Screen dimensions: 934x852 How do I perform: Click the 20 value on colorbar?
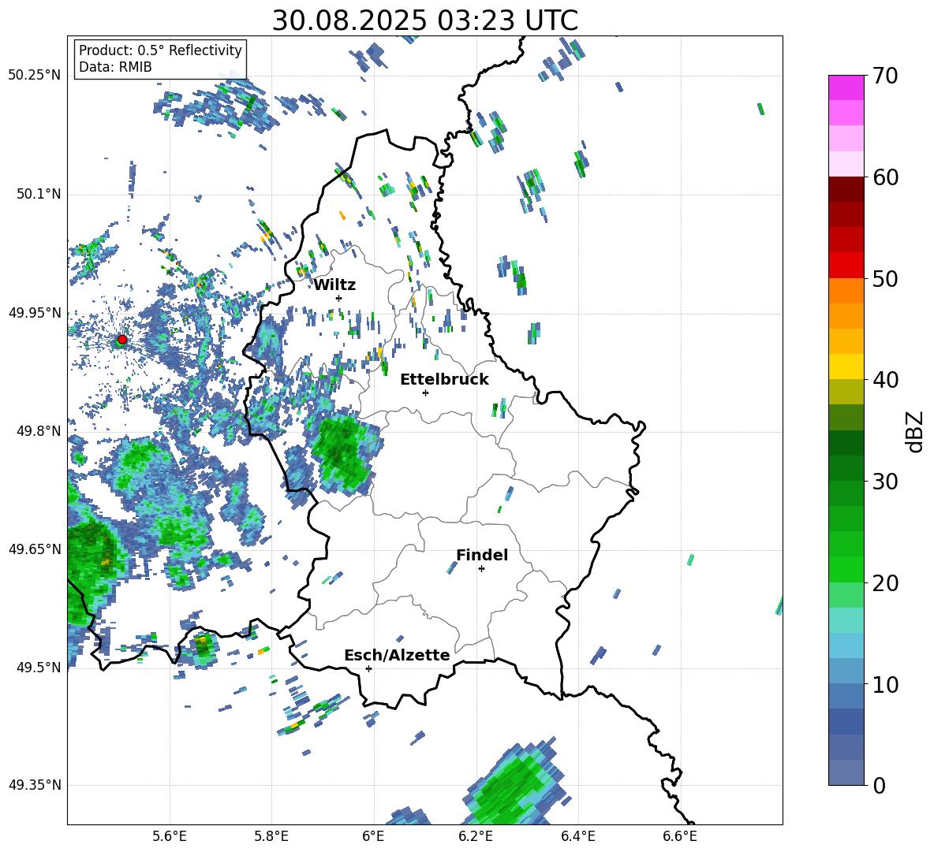[x=885, y=582]
